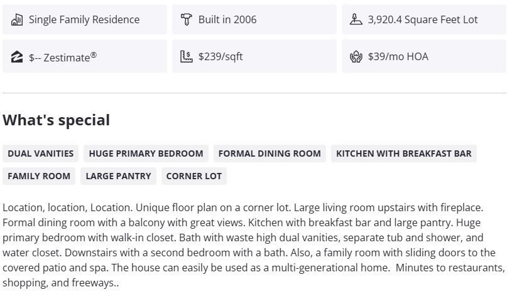Click the $39/mo HOA text

398,57
